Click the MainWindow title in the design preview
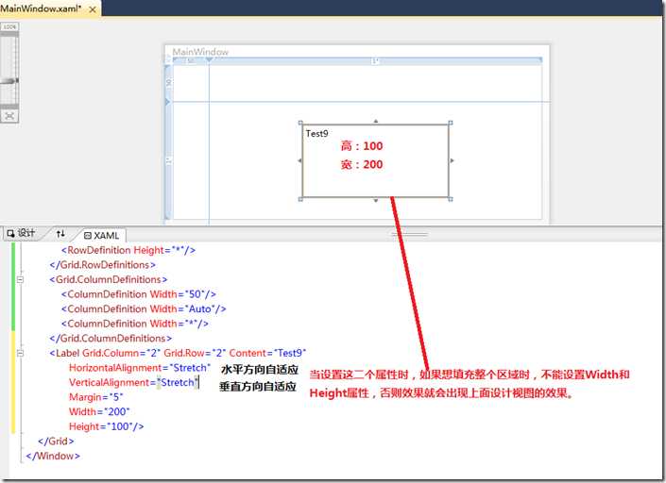The height and width of the screenshot is (483, 666). tap(200, 52)
